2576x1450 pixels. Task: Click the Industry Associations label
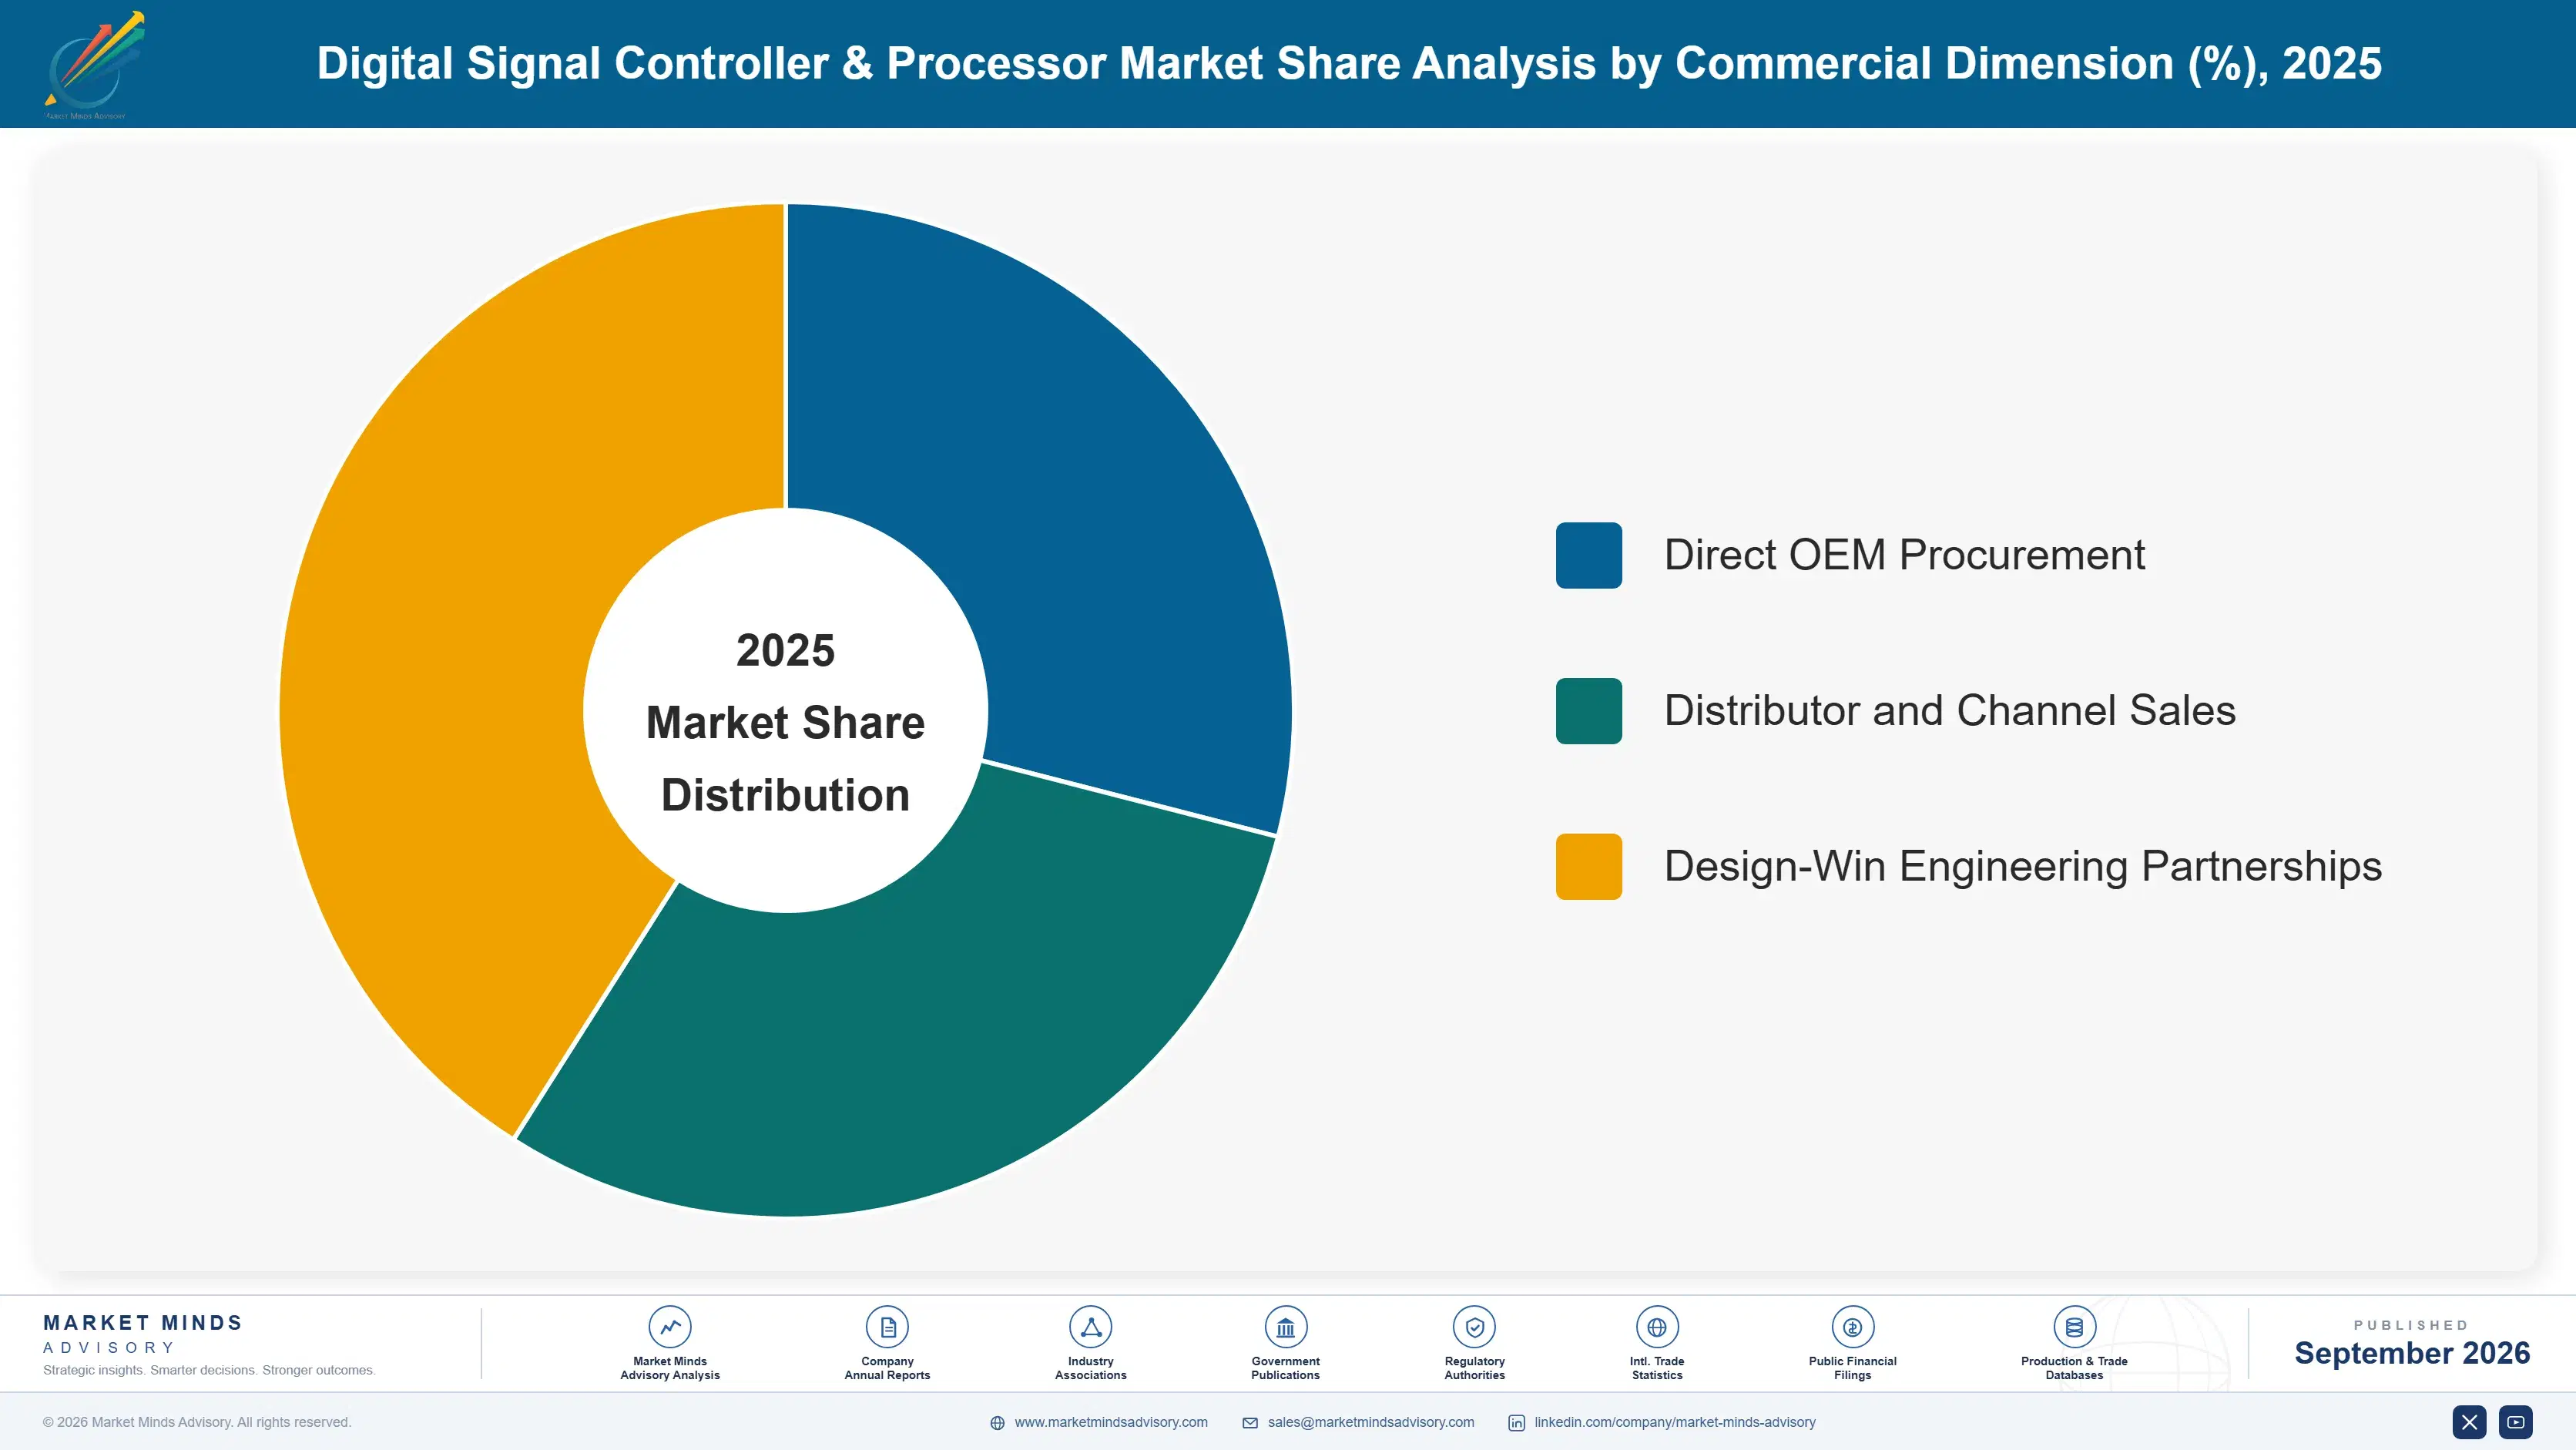(x=1091, y=1368)
